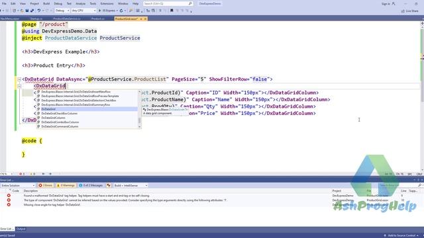Open the editor zoom level dropdown
The image size is (424, 238).
click(7, 174)
